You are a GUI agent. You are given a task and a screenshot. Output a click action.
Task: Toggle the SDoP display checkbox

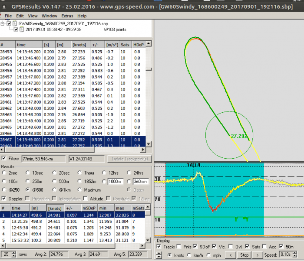[x=195, y=247]
